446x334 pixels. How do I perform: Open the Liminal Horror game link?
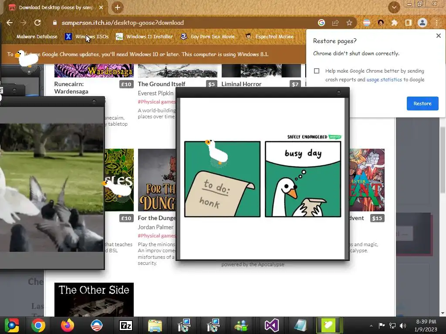[241, 84]
